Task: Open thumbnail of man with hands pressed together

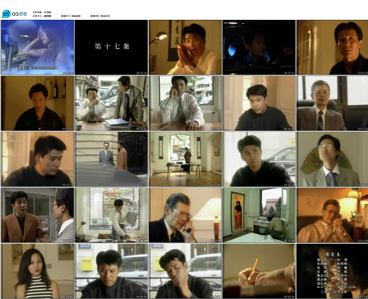Action: click(185, 47)
